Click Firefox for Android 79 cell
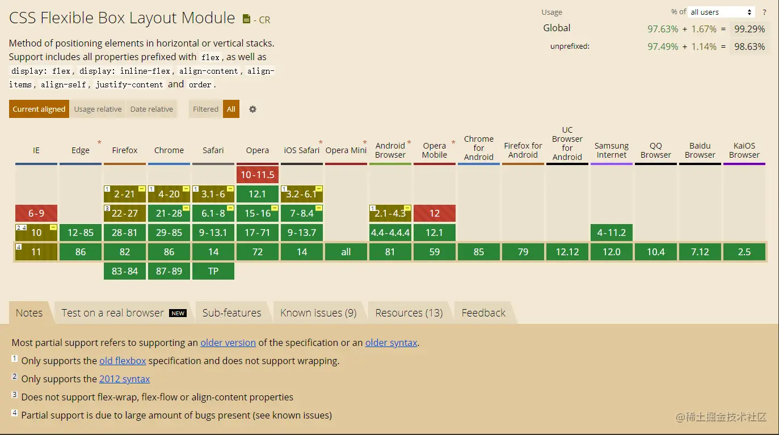This screenshot has height=435, width=779. pyautogui.click(x=523, y=252)
